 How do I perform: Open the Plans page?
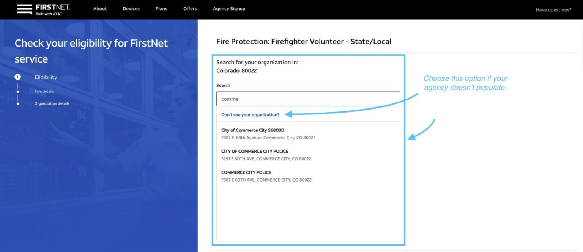tap(161, 8)
